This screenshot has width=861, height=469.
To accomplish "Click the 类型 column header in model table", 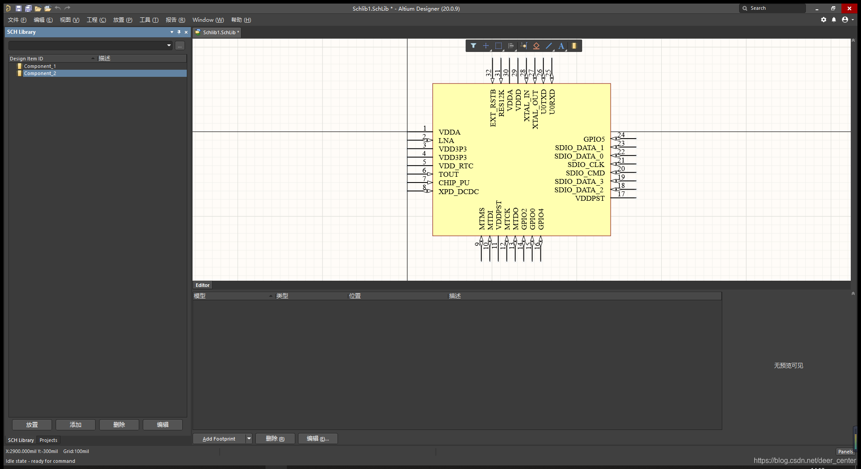I will click(311, 296).
